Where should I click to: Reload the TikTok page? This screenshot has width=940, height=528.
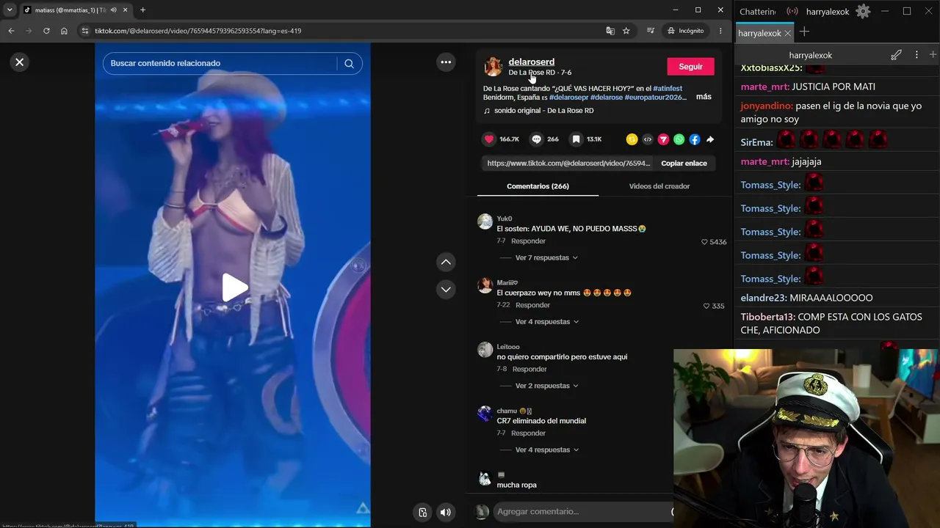coord(46,31)
